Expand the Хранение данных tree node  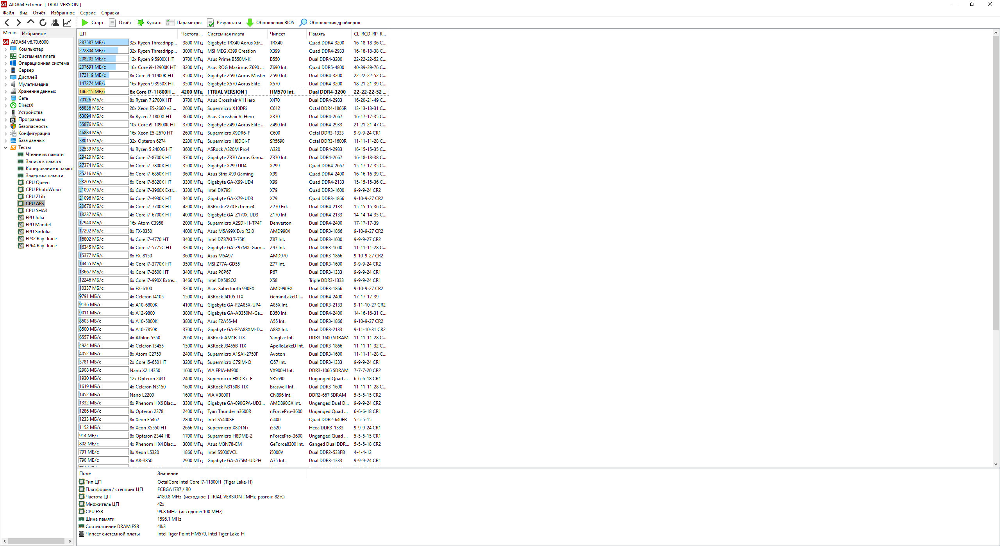[x=5, y=91]
